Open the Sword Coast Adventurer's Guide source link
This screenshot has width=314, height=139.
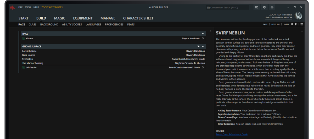[x=232, y=134]
